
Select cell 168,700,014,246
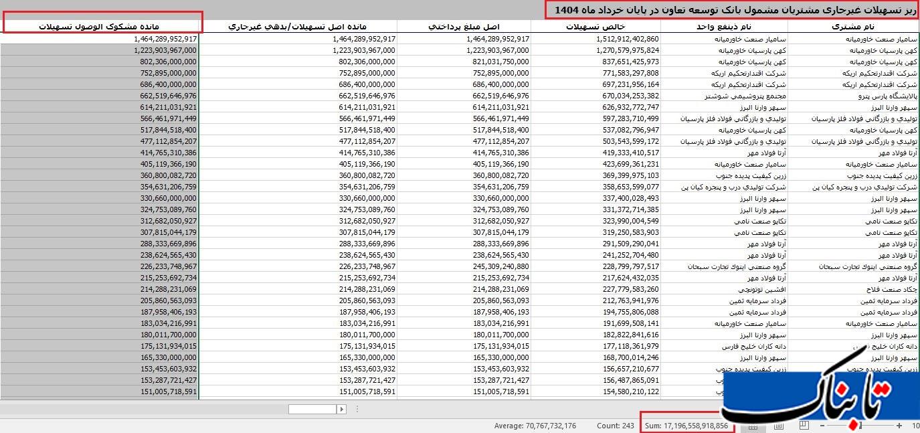click(x=596, y=357)
